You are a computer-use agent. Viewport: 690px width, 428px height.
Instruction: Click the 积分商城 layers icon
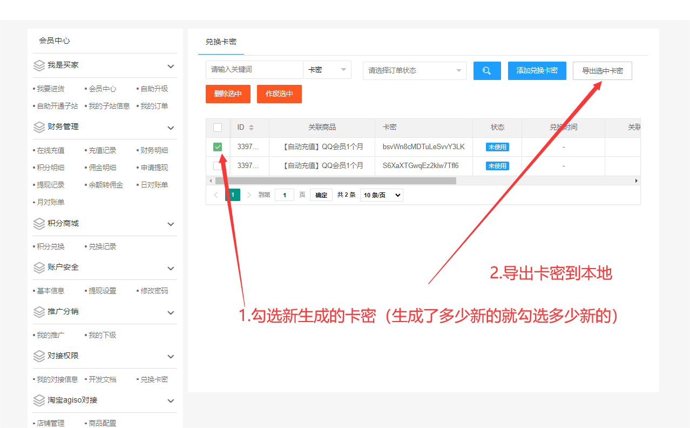pos(39,224)
